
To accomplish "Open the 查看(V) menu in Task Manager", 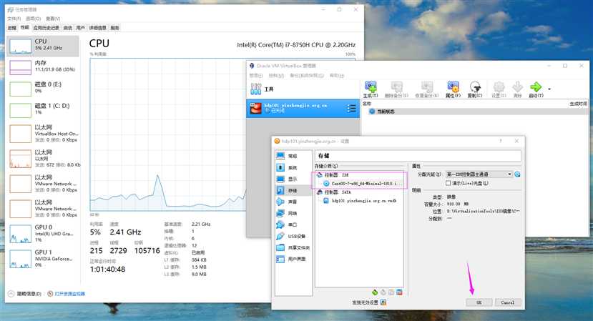I will [53, 19].
